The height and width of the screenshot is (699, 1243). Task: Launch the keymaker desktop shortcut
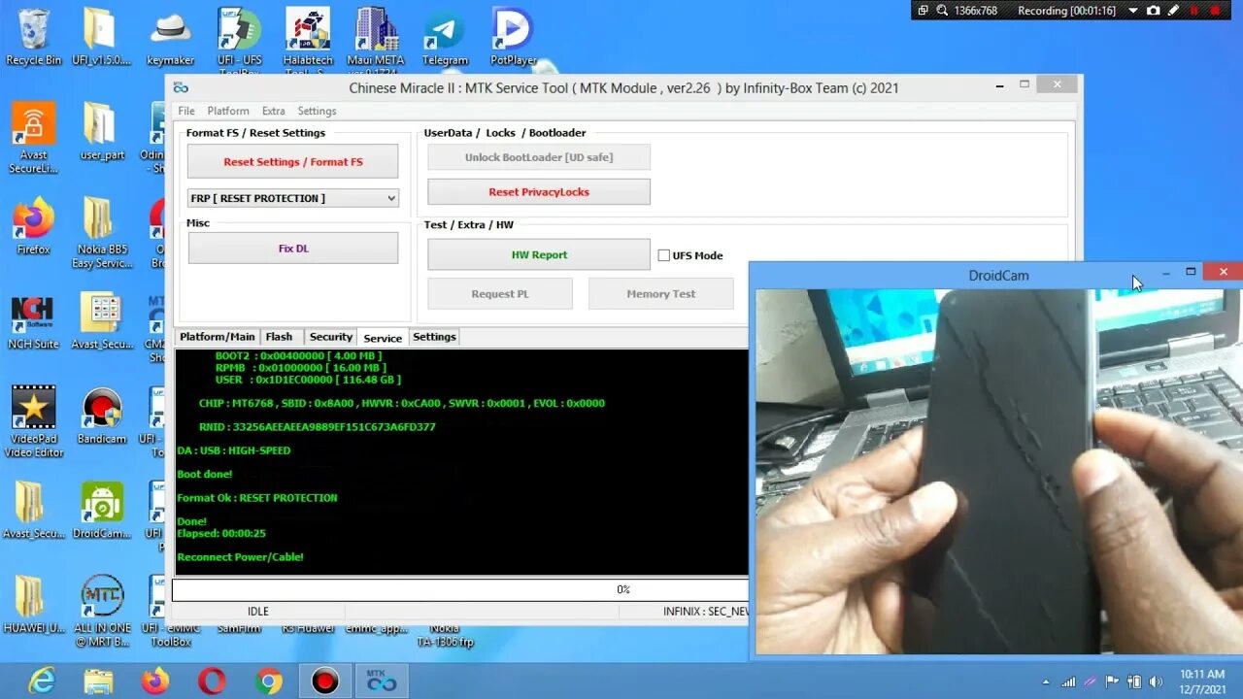[170, 37]
